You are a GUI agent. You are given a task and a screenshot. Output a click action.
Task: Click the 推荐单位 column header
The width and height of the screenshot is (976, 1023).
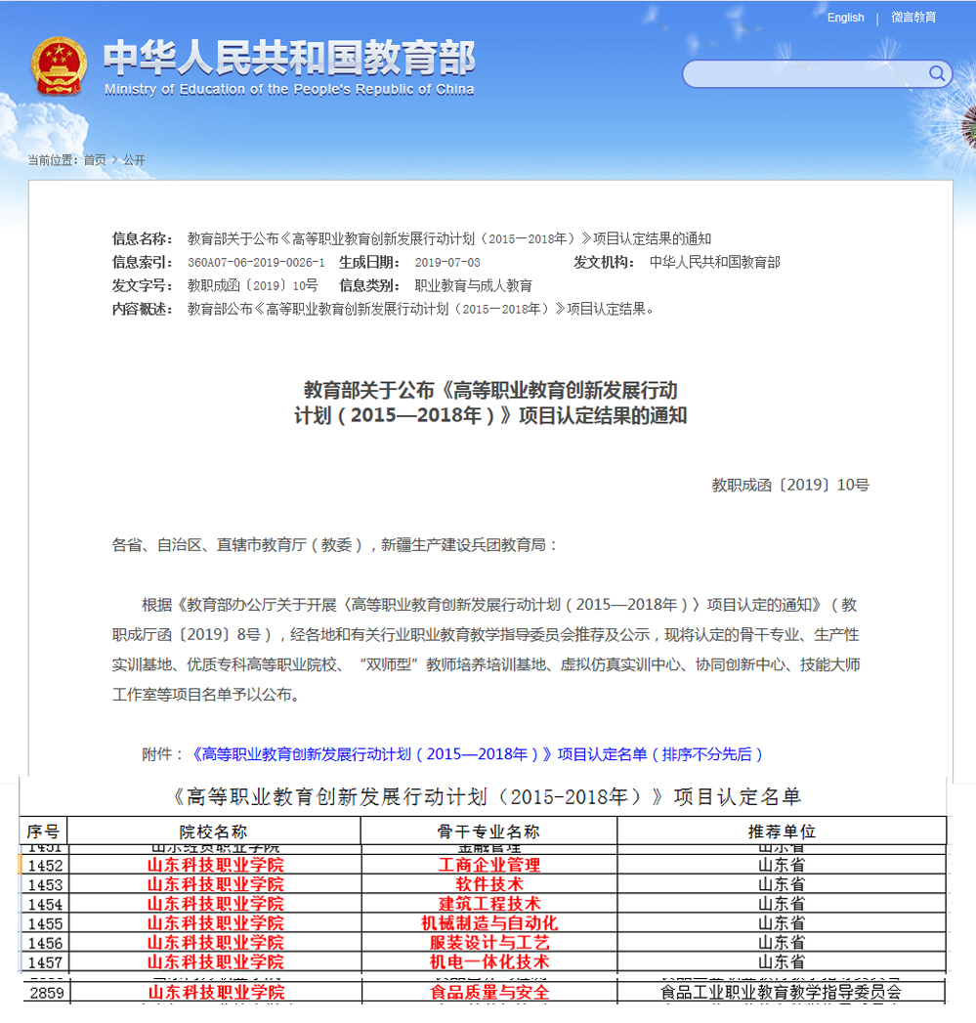point(782,831)
